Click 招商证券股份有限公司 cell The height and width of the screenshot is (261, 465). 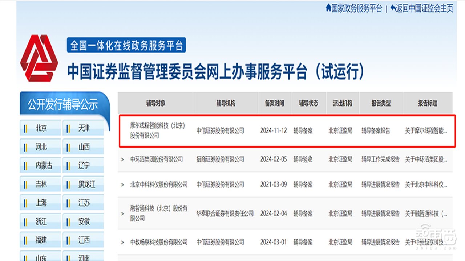point(220,159)
